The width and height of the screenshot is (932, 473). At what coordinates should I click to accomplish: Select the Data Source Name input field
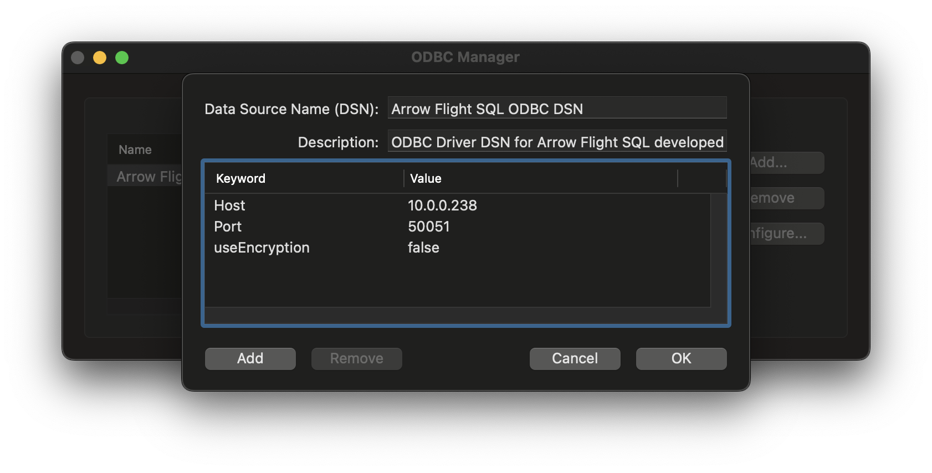[557, 108]
